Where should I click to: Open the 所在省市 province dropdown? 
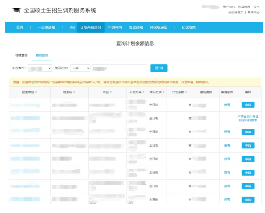coord(40,68)
